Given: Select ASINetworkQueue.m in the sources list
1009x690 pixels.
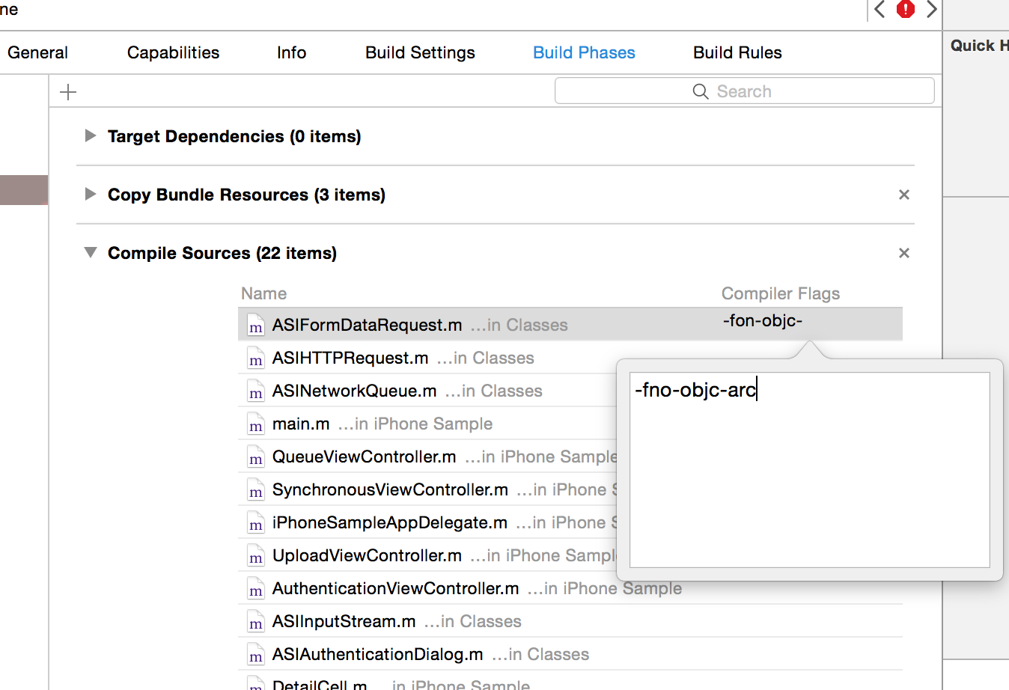Looking at the screenshot, I should tap(427, 391).
